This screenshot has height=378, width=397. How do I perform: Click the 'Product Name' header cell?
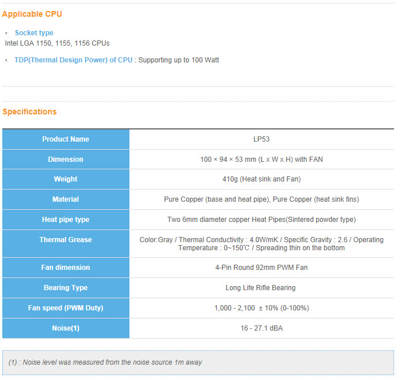[65, 139]
